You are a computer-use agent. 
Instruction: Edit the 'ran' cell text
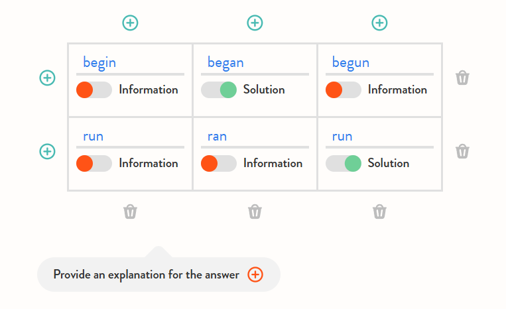pyautogui.click(x=255, y=137)
